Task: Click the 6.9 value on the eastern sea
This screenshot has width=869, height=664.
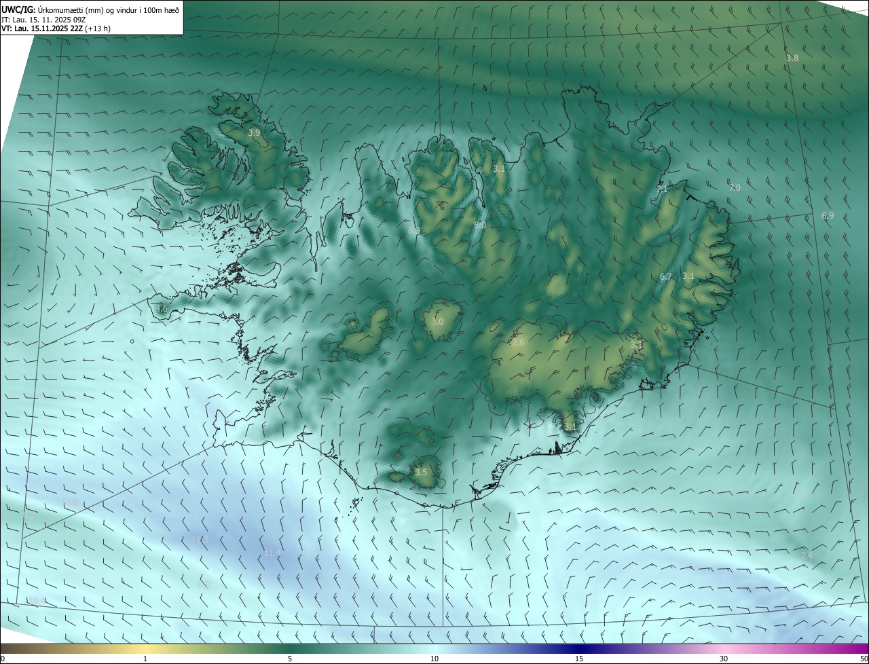Action: 828,216
